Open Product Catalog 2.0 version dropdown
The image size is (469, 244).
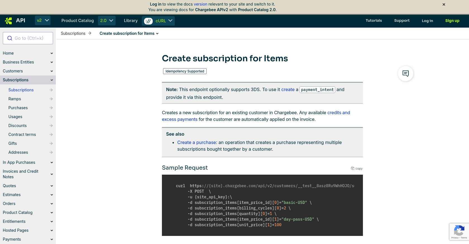coord(107,21)
